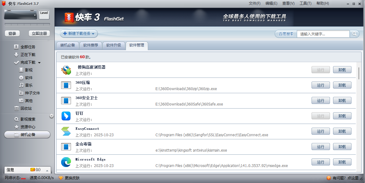Image resolution: width=365 pixels, height=183 pixels.
Task: Open the gear icon next to 影视搜索
Action: [x=51, y=116]
